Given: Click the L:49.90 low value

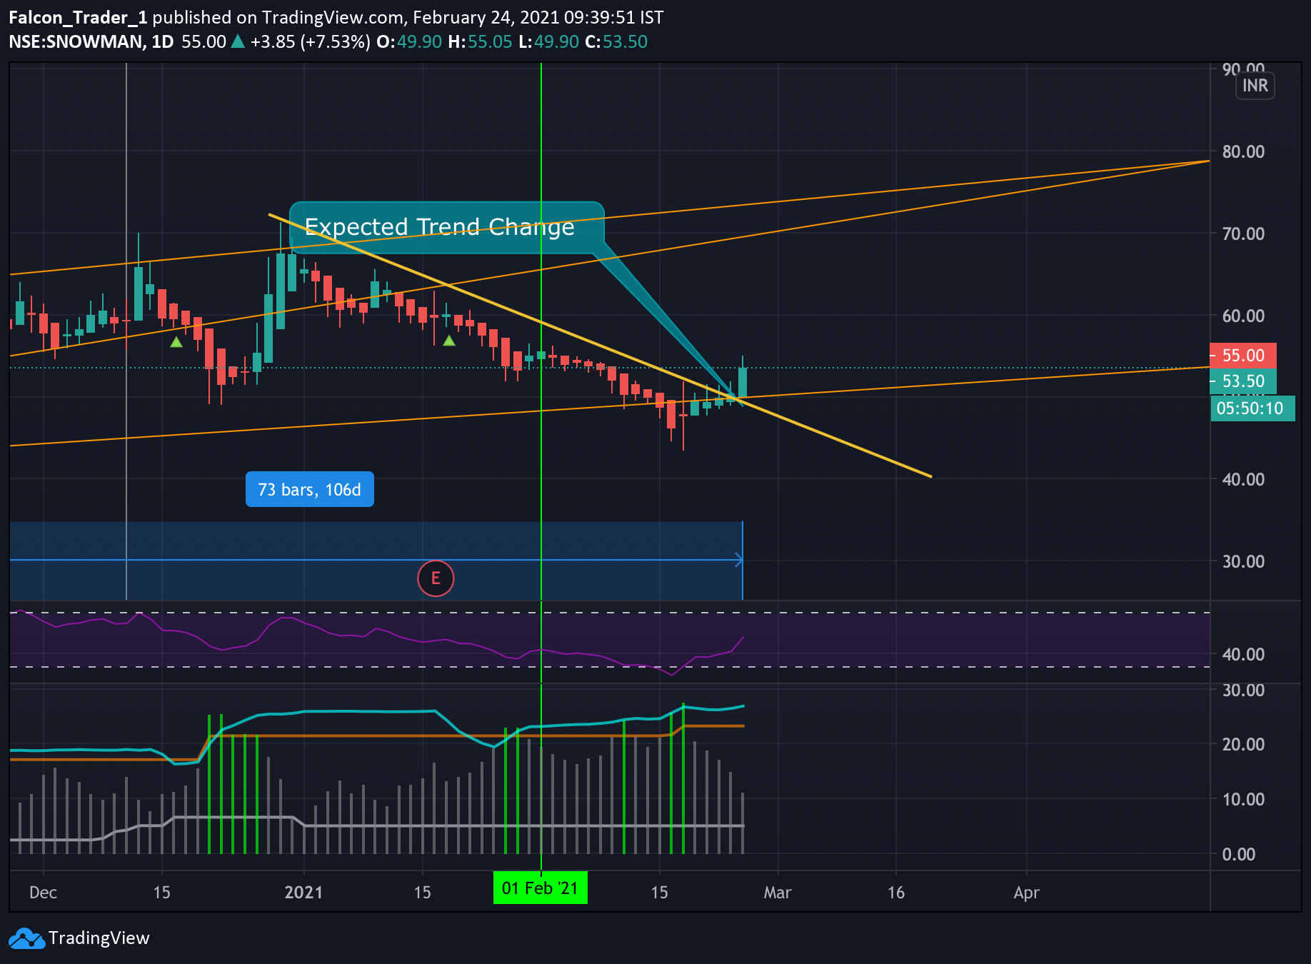Looking at the screenshot, I should (548, 41).
